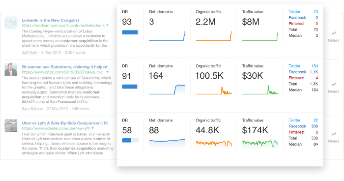
Task: Expand the medium.com URL dropdown arrow
Action: pos(107,26)
